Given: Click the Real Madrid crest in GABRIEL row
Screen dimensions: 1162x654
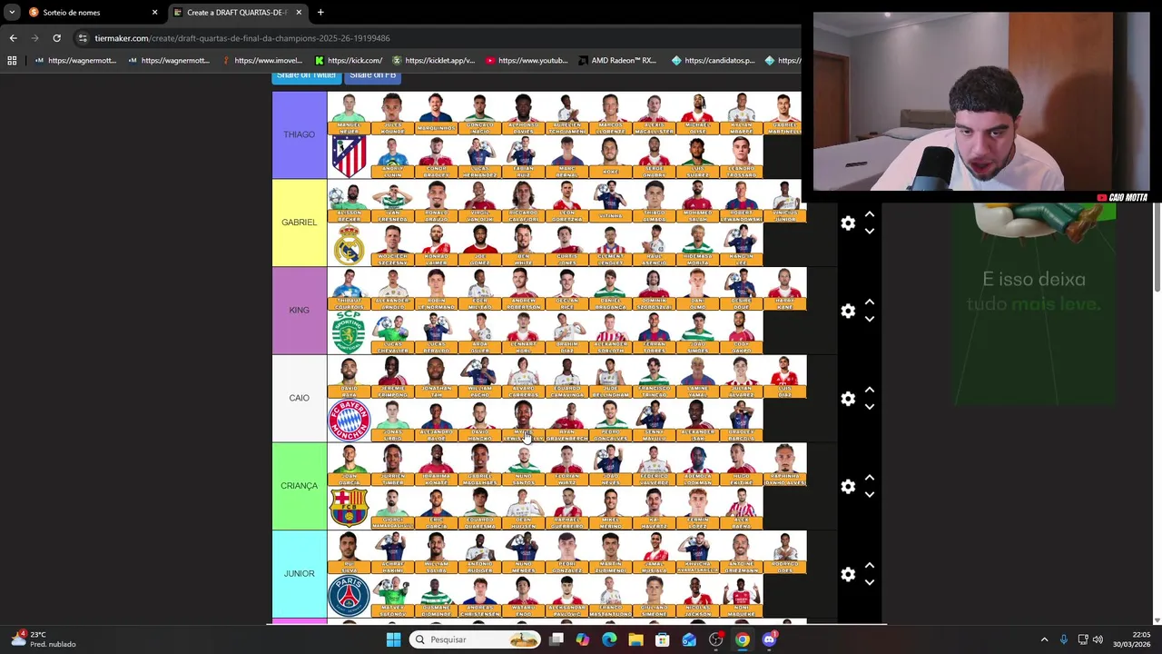Looking at the screenshot, I should [x=349, y=244].
